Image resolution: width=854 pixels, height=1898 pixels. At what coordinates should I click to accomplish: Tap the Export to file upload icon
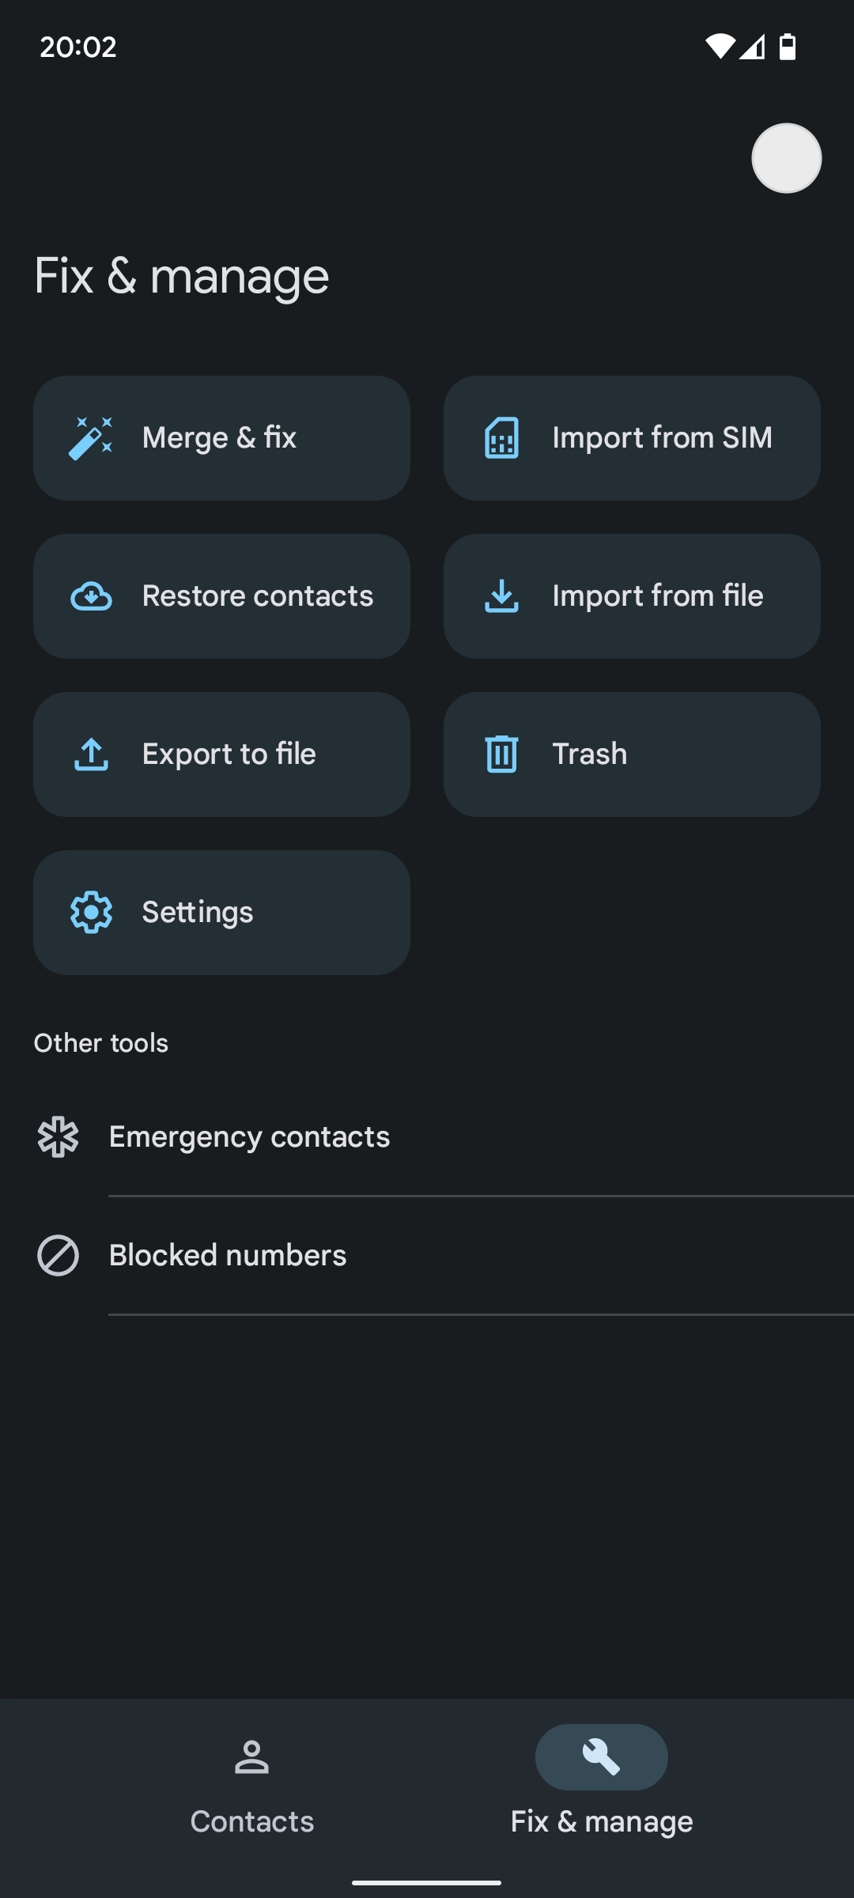point(91,754)
